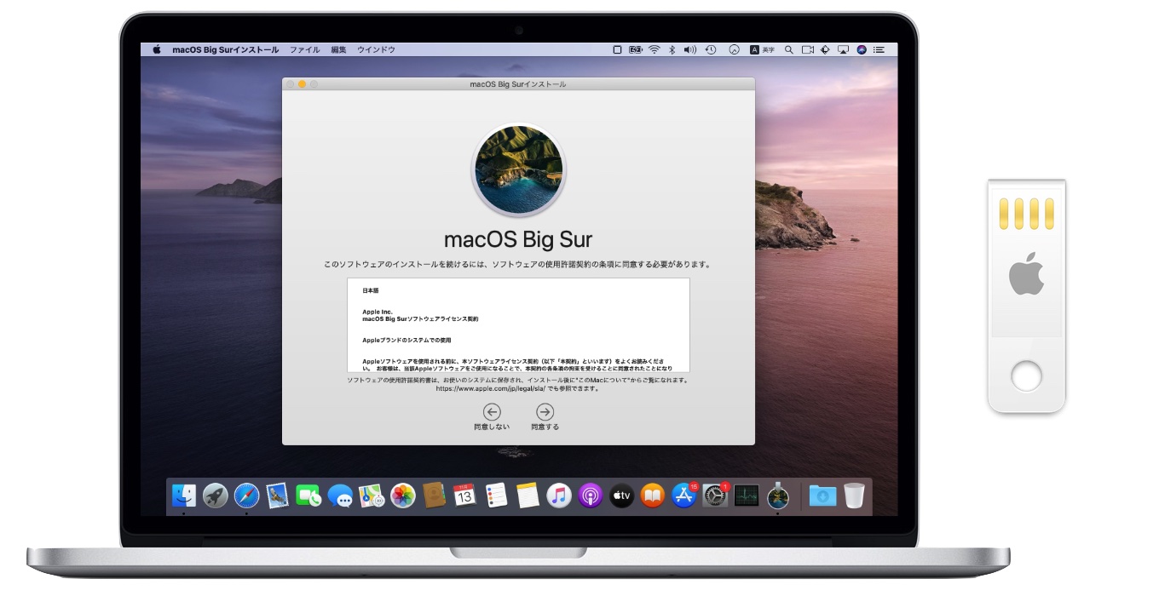Open the ウインドウ menu
Image resolution: width=1159 pixels, height=596 pixels.
pos(376,49)
